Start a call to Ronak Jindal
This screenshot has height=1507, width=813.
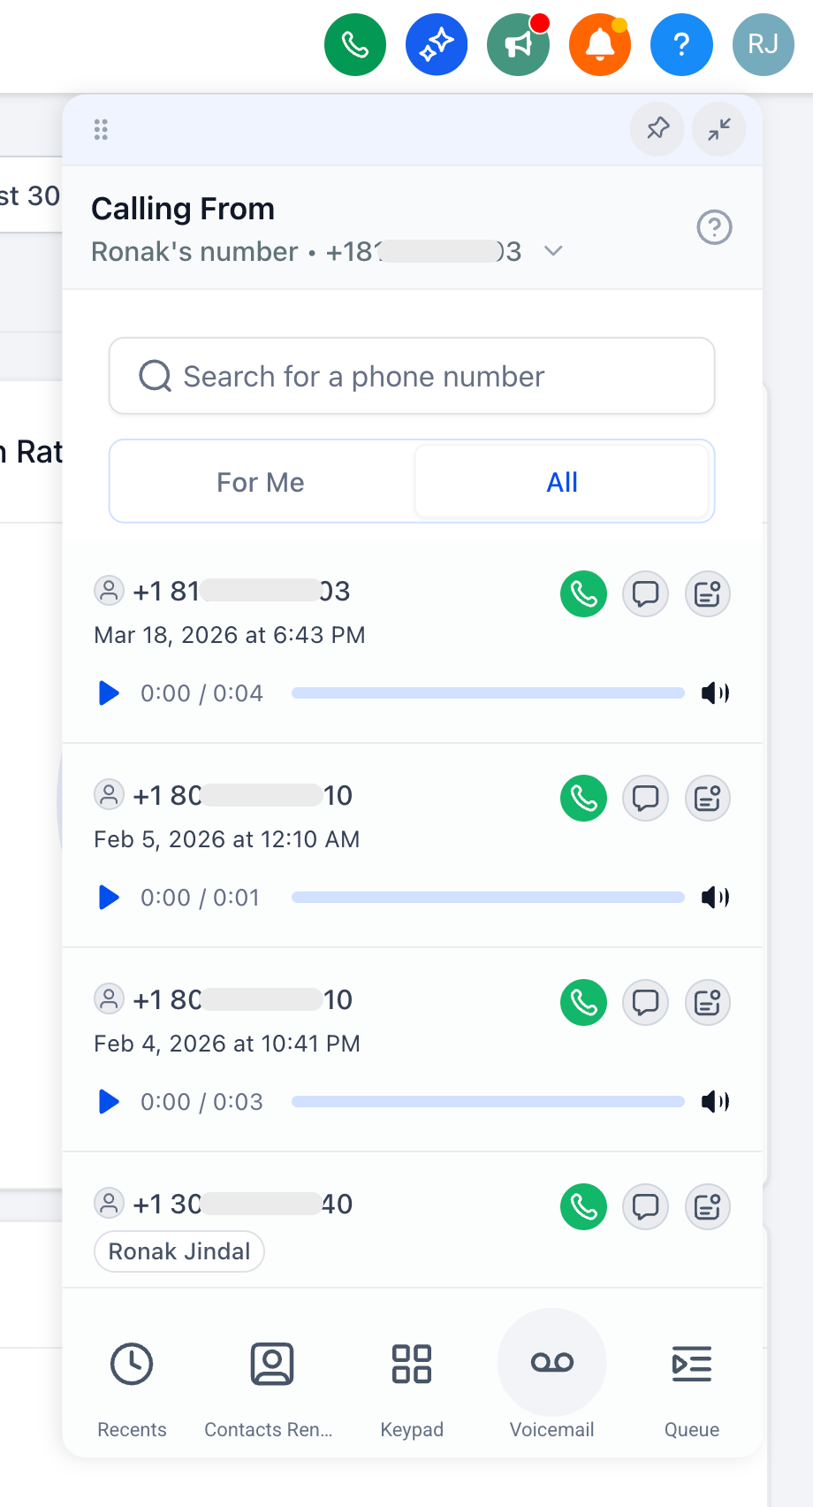coord(583,1206)
